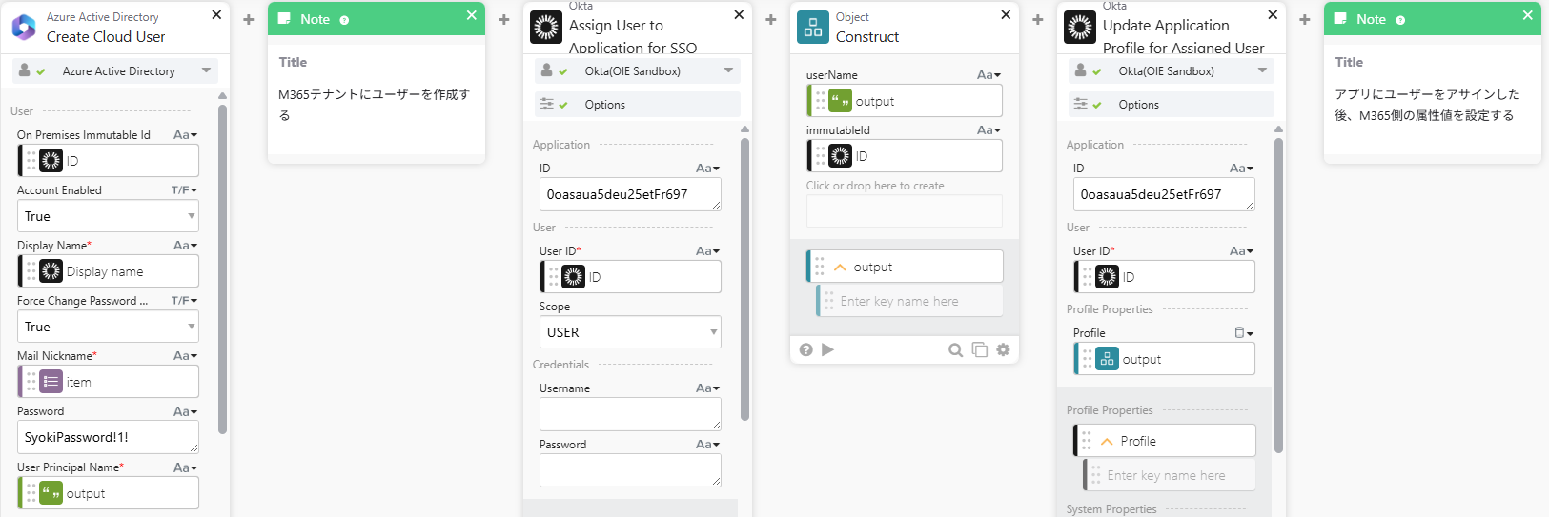Click the Profile output pill on Update card
Viewport: 1549px width, 517px height.
click(1164, 441)
